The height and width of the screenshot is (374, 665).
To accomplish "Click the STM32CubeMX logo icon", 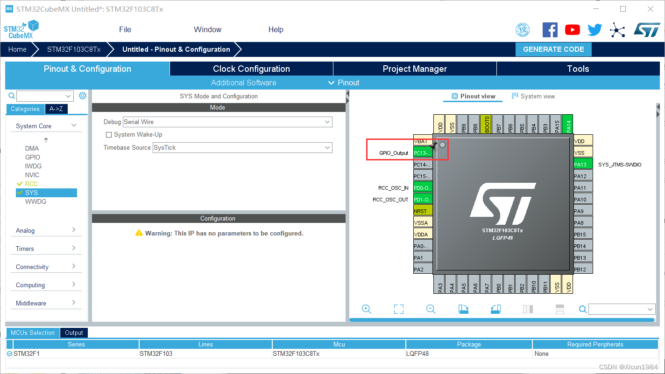I will (x=21, y=29).
